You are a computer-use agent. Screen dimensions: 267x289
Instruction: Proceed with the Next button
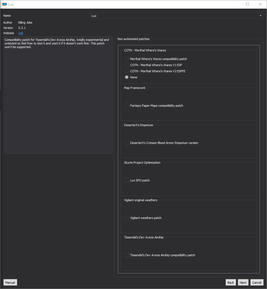coord(243,282)
